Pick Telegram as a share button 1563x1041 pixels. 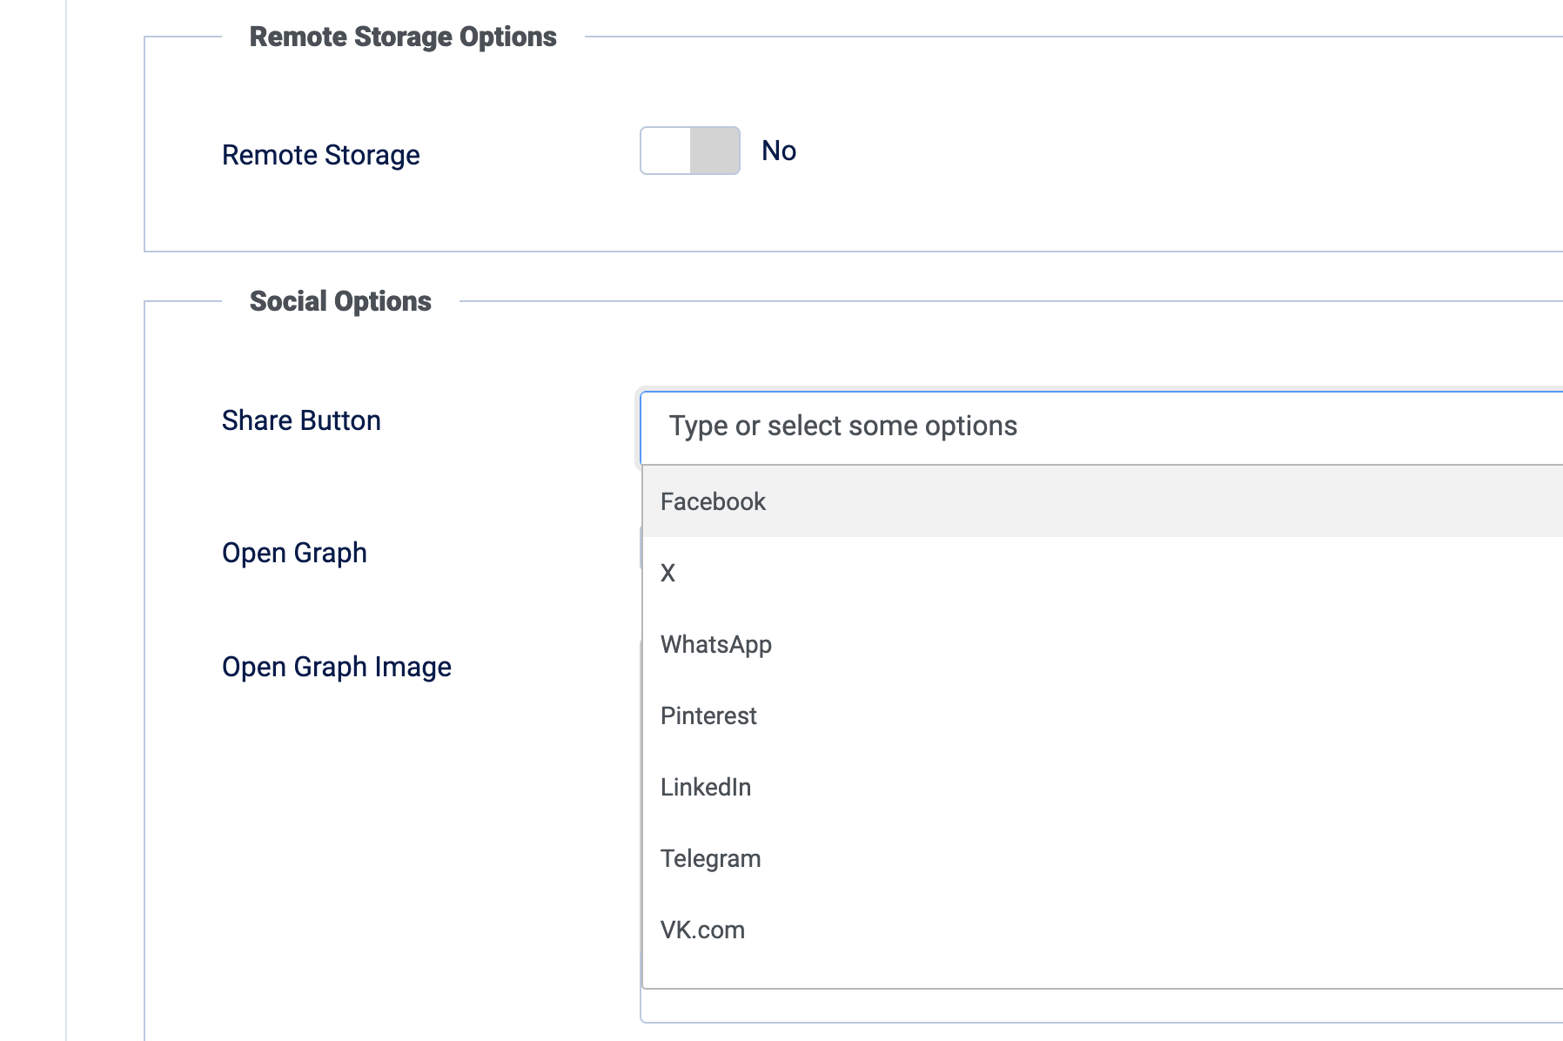[x=710, y=858]
